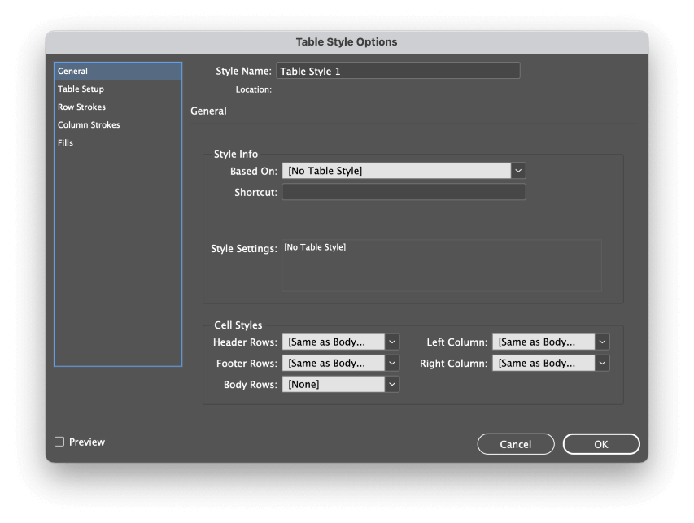This screenshot has width=694, height=523.
Task: Show the Fills section
Action: coord(66,143)
